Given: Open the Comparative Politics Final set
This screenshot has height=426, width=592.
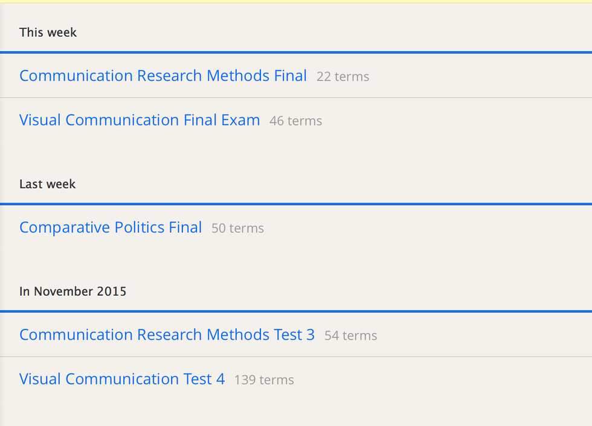Looking at the screenshot, I should coord(111,227).
